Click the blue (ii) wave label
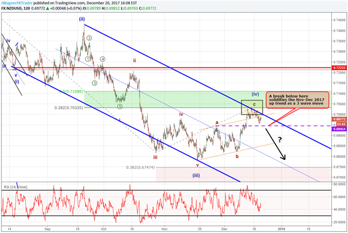Screen dimensions: 348x233 point(82,19)
